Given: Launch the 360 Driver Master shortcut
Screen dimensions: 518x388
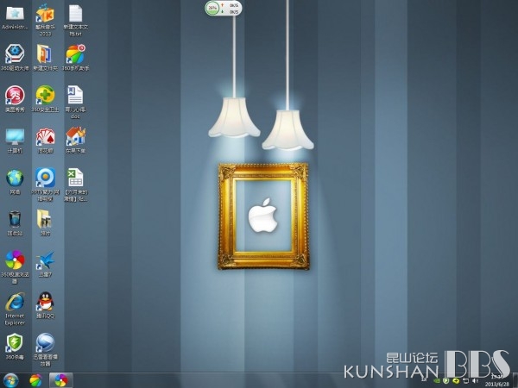Looking at the screenshot, I should click(16, 53).
